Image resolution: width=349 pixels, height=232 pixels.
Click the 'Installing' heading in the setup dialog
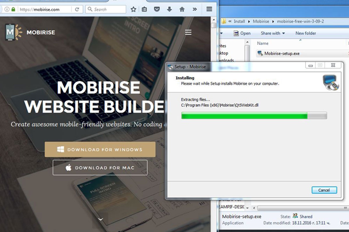click(x=185, y=78)
